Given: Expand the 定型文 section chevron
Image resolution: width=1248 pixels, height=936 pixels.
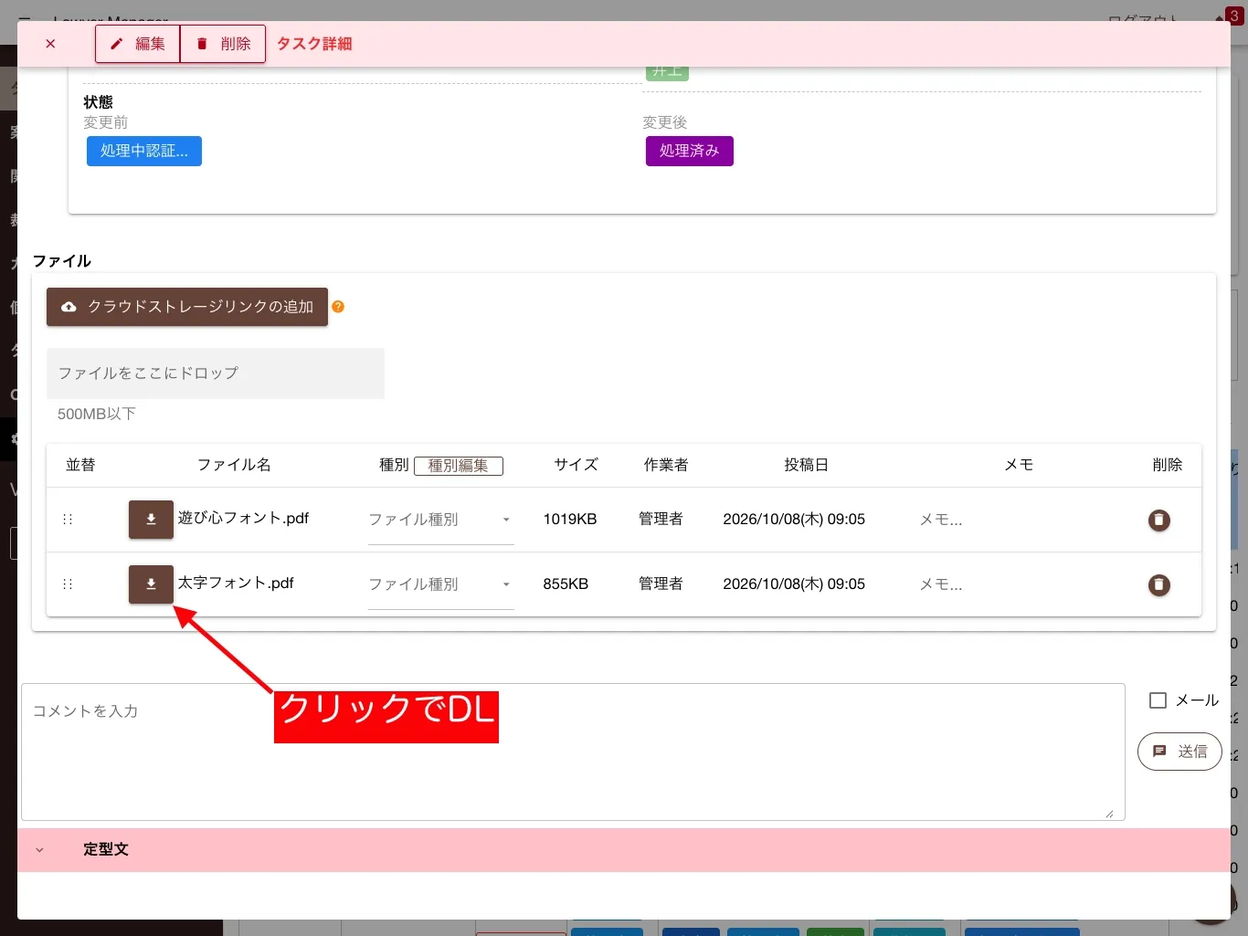Looking at the screenshot, I should (x=39, y=850).
